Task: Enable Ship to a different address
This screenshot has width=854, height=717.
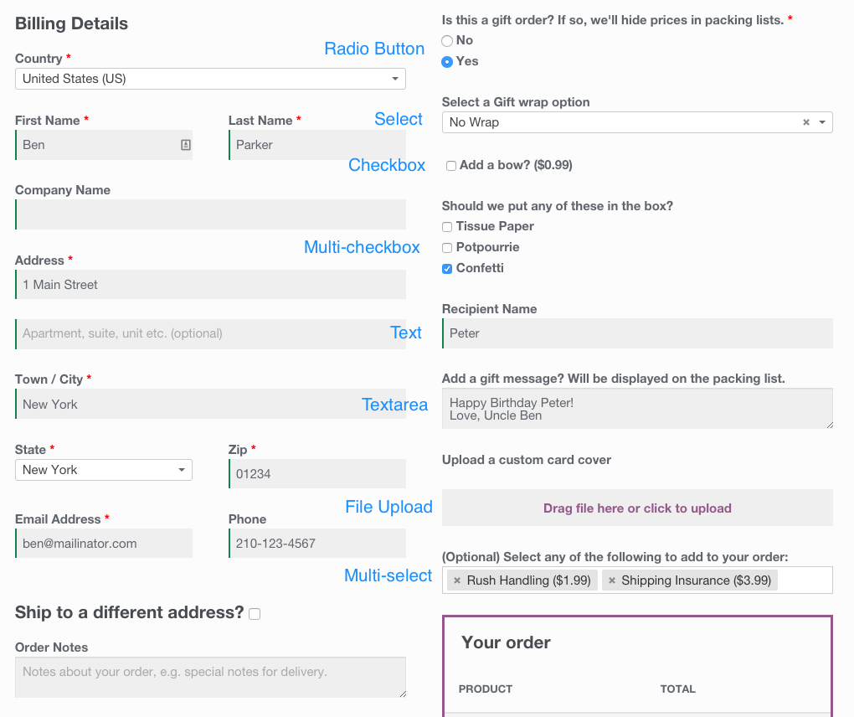Action: point(255,614)
